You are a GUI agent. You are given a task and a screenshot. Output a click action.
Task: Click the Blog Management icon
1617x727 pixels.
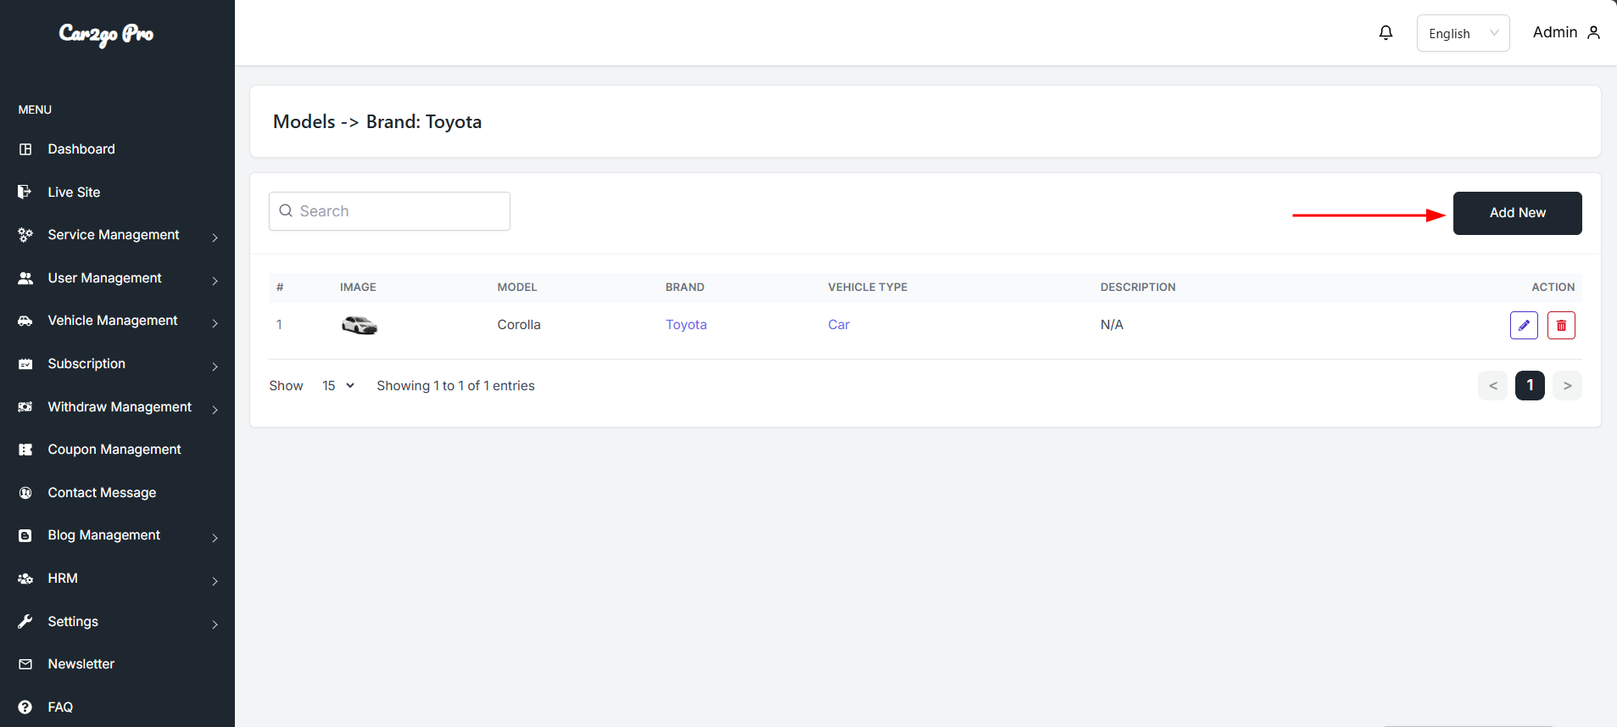[x=25, y=535]
